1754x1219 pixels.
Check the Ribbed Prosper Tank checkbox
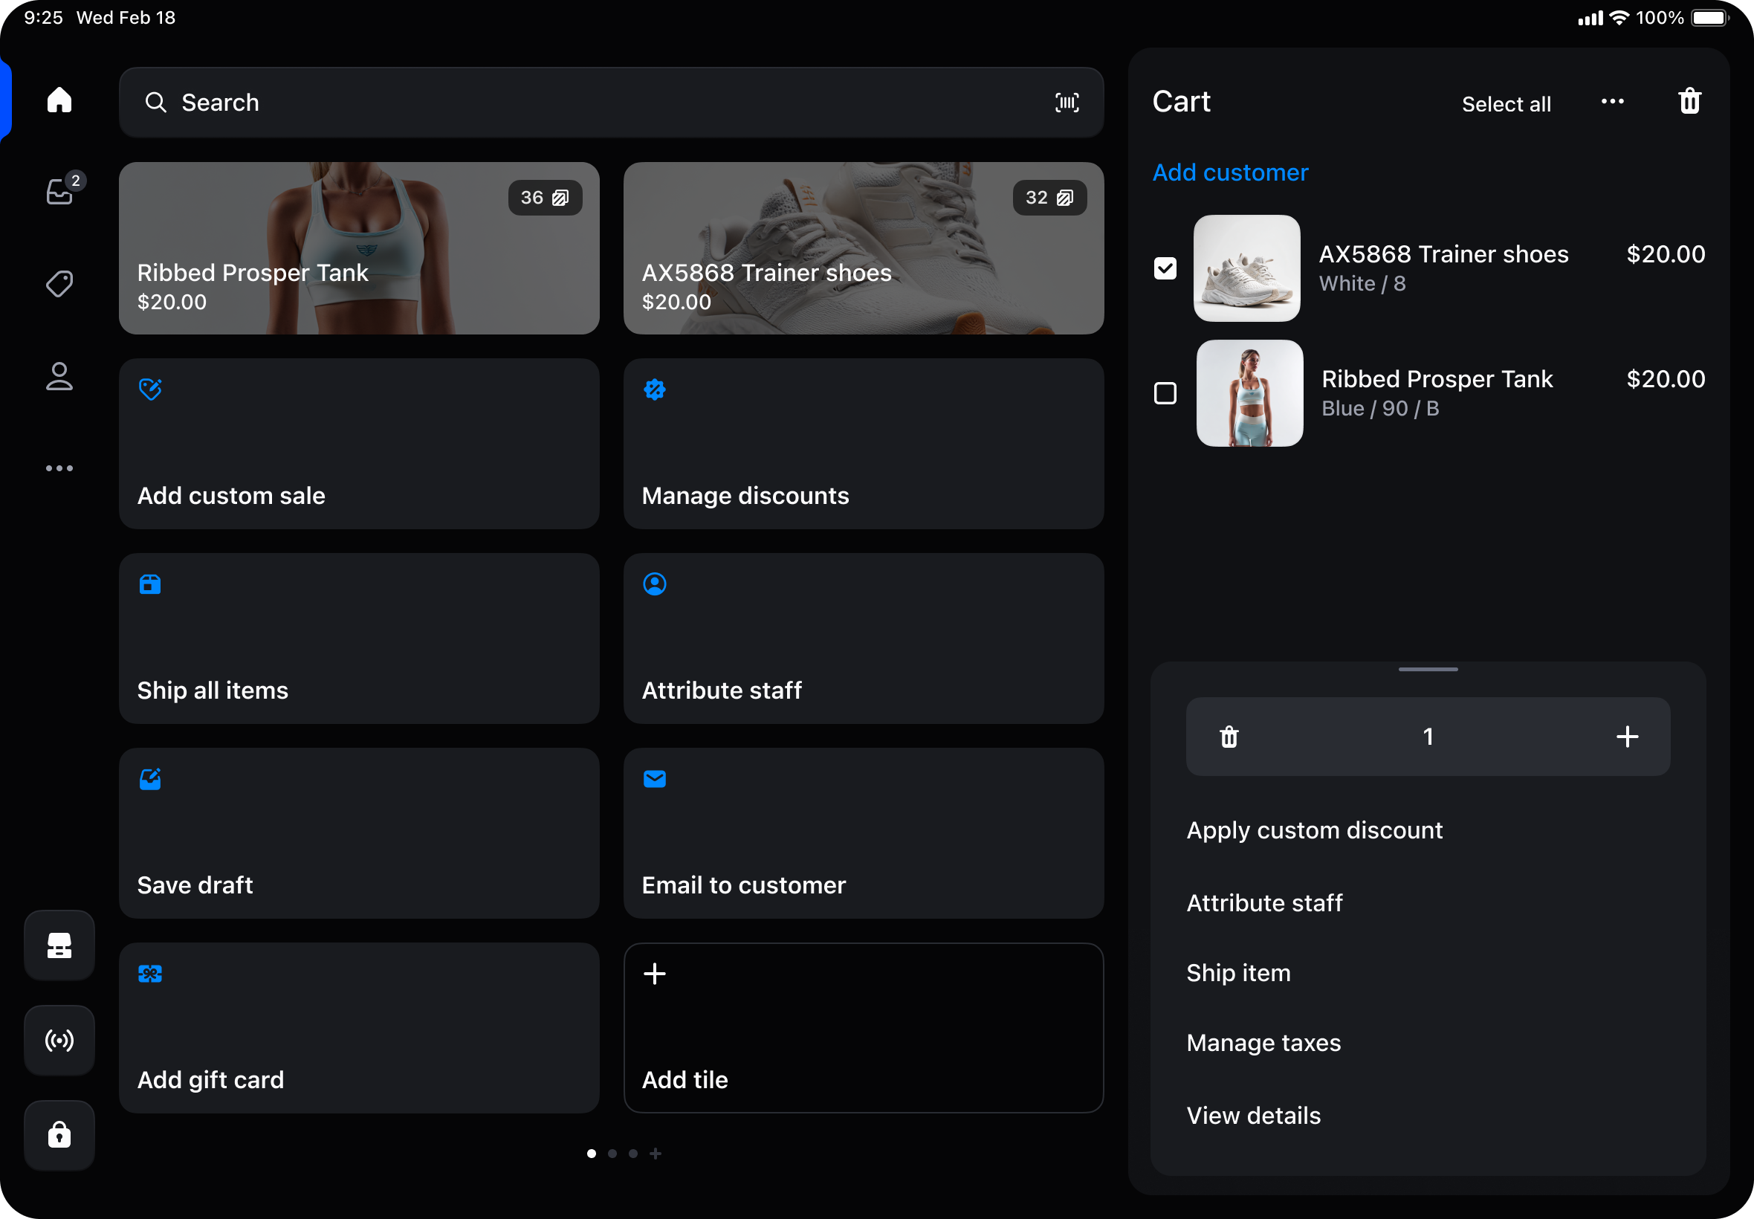1165,393
